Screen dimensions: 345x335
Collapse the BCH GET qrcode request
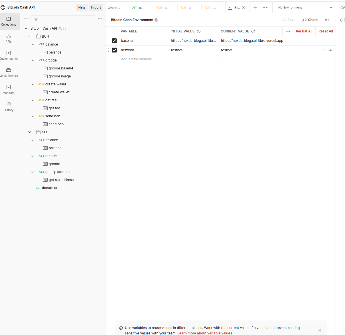[33, 60]
